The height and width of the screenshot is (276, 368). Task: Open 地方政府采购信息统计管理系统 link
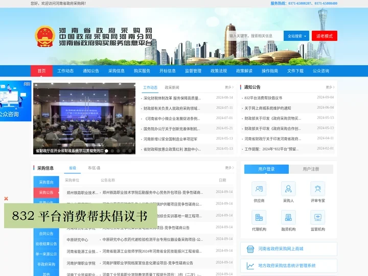coord(289,266)
